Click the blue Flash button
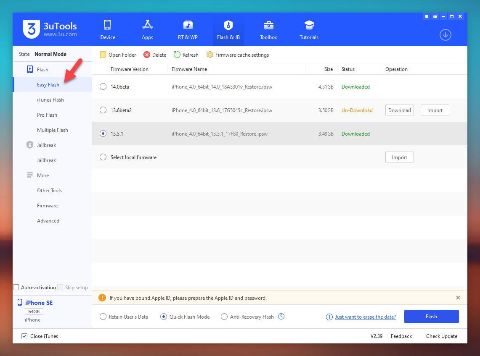The height and width of the screenshot is (356, 480). coord(431,317)
